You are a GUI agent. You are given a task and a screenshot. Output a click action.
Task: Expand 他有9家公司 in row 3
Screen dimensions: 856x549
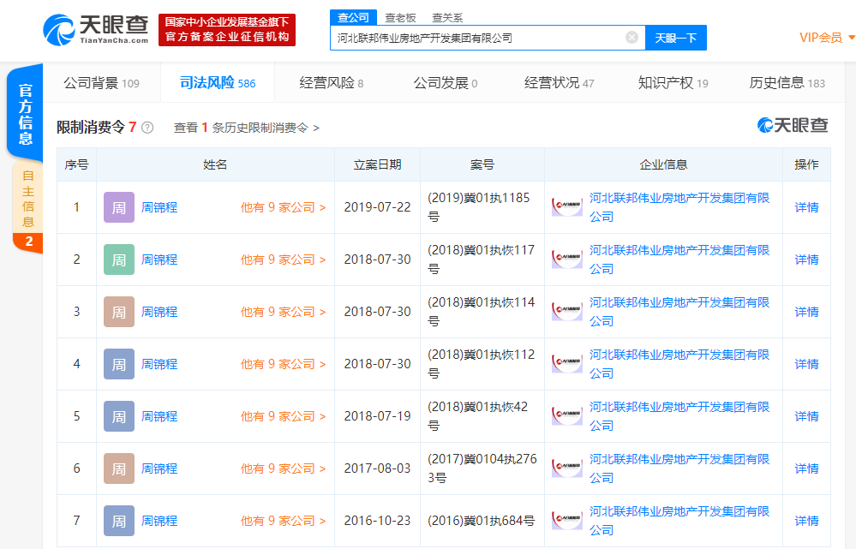[284, 312]
